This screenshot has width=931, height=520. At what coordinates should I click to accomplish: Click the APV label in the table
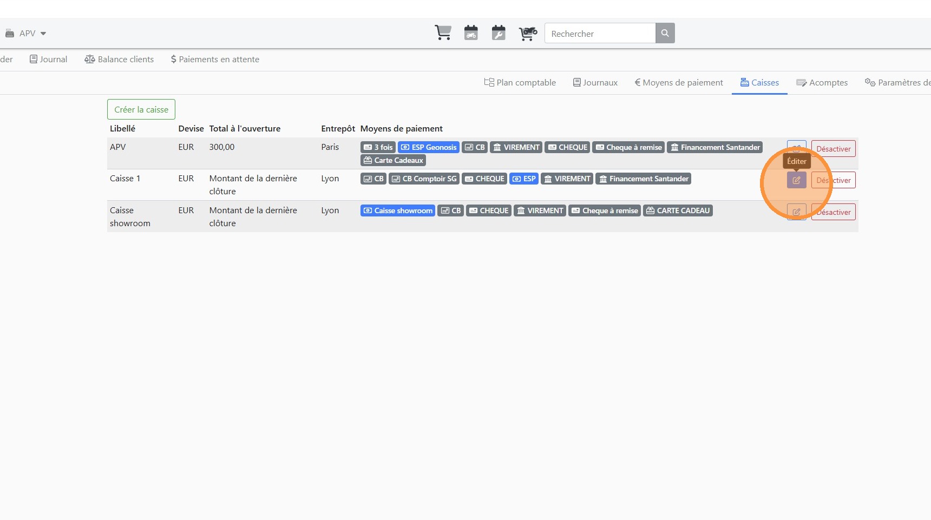pos(118,147)
